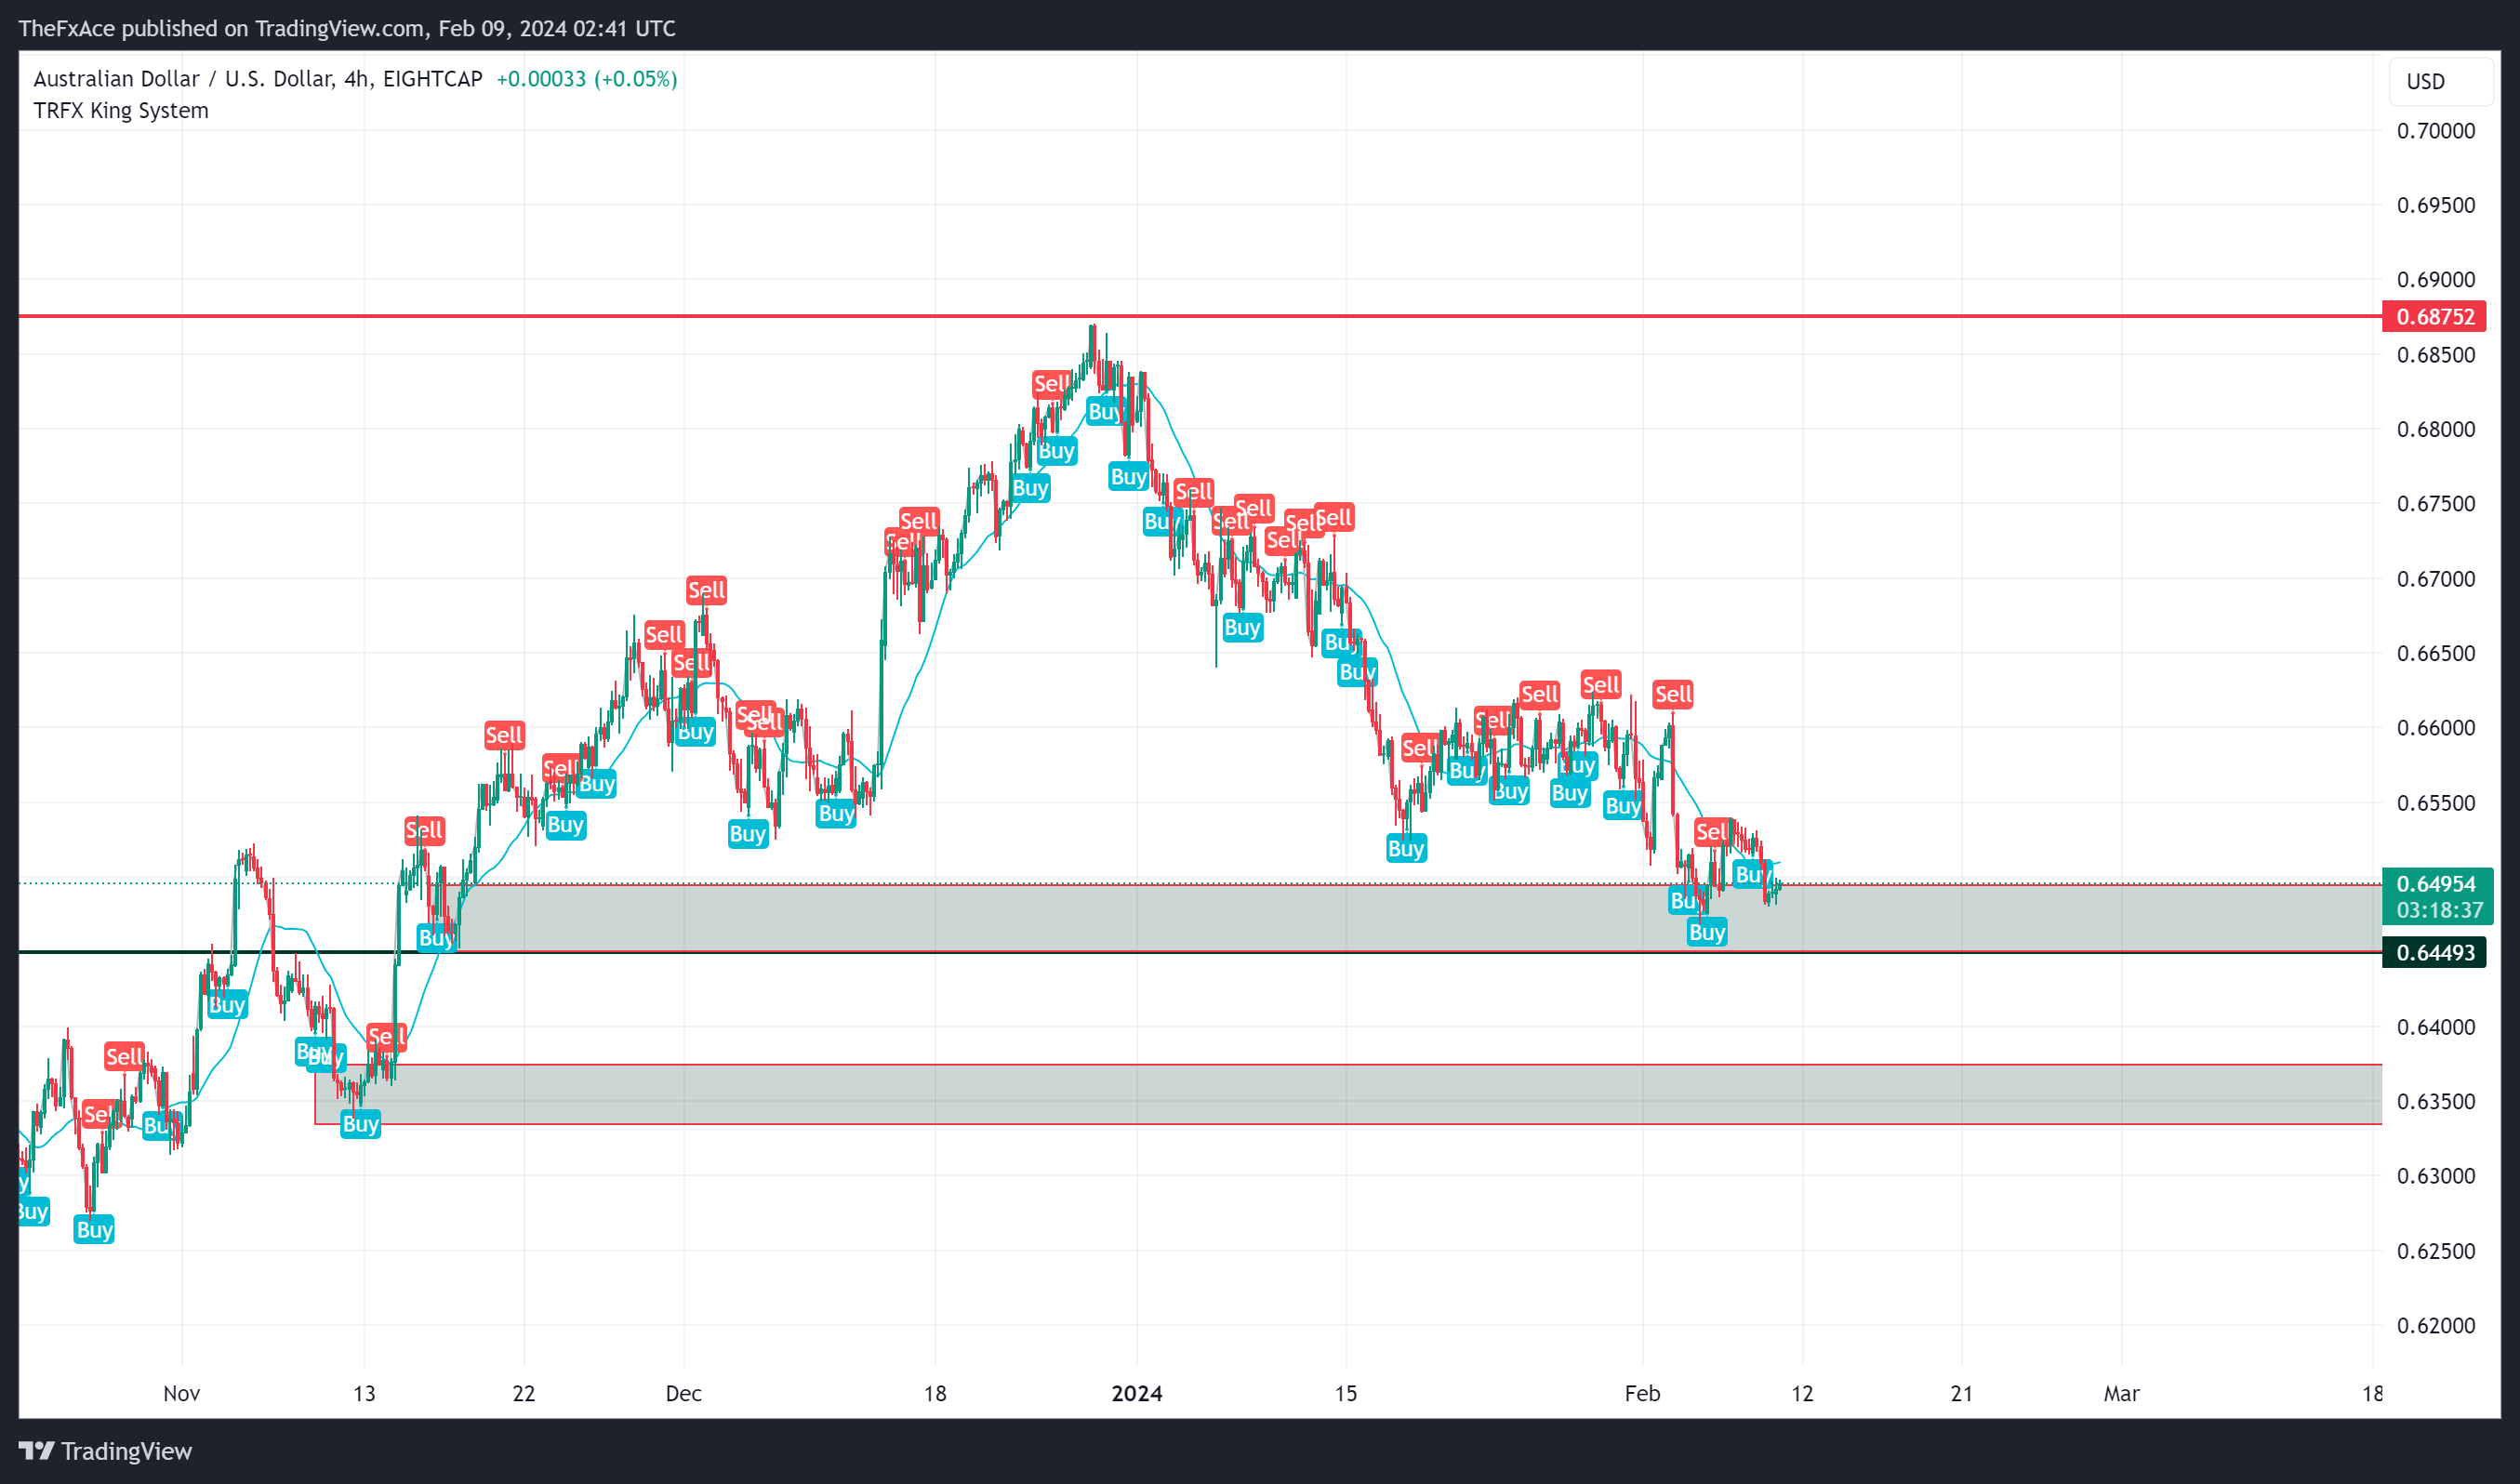Viewport: 2520px width, 1484px height.
Task: Click the 0.63500 price axis label
Action: 2436,1101
